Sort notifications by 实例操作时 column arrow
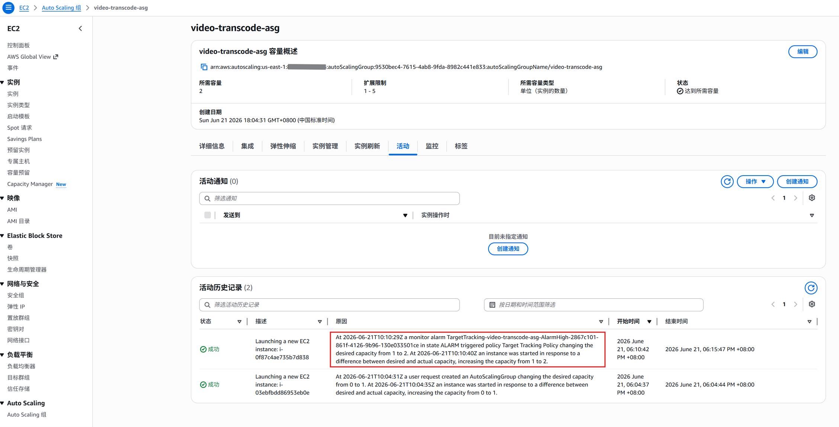 812,215
